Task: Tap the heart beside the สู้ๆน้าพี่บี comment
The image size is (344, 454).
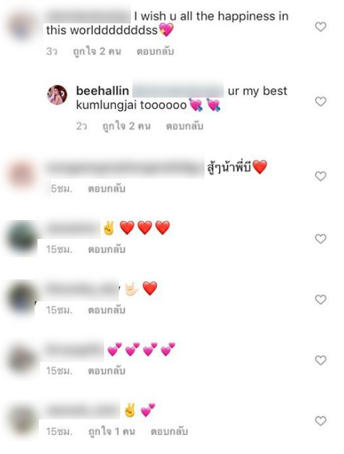Action: point(321,176)
